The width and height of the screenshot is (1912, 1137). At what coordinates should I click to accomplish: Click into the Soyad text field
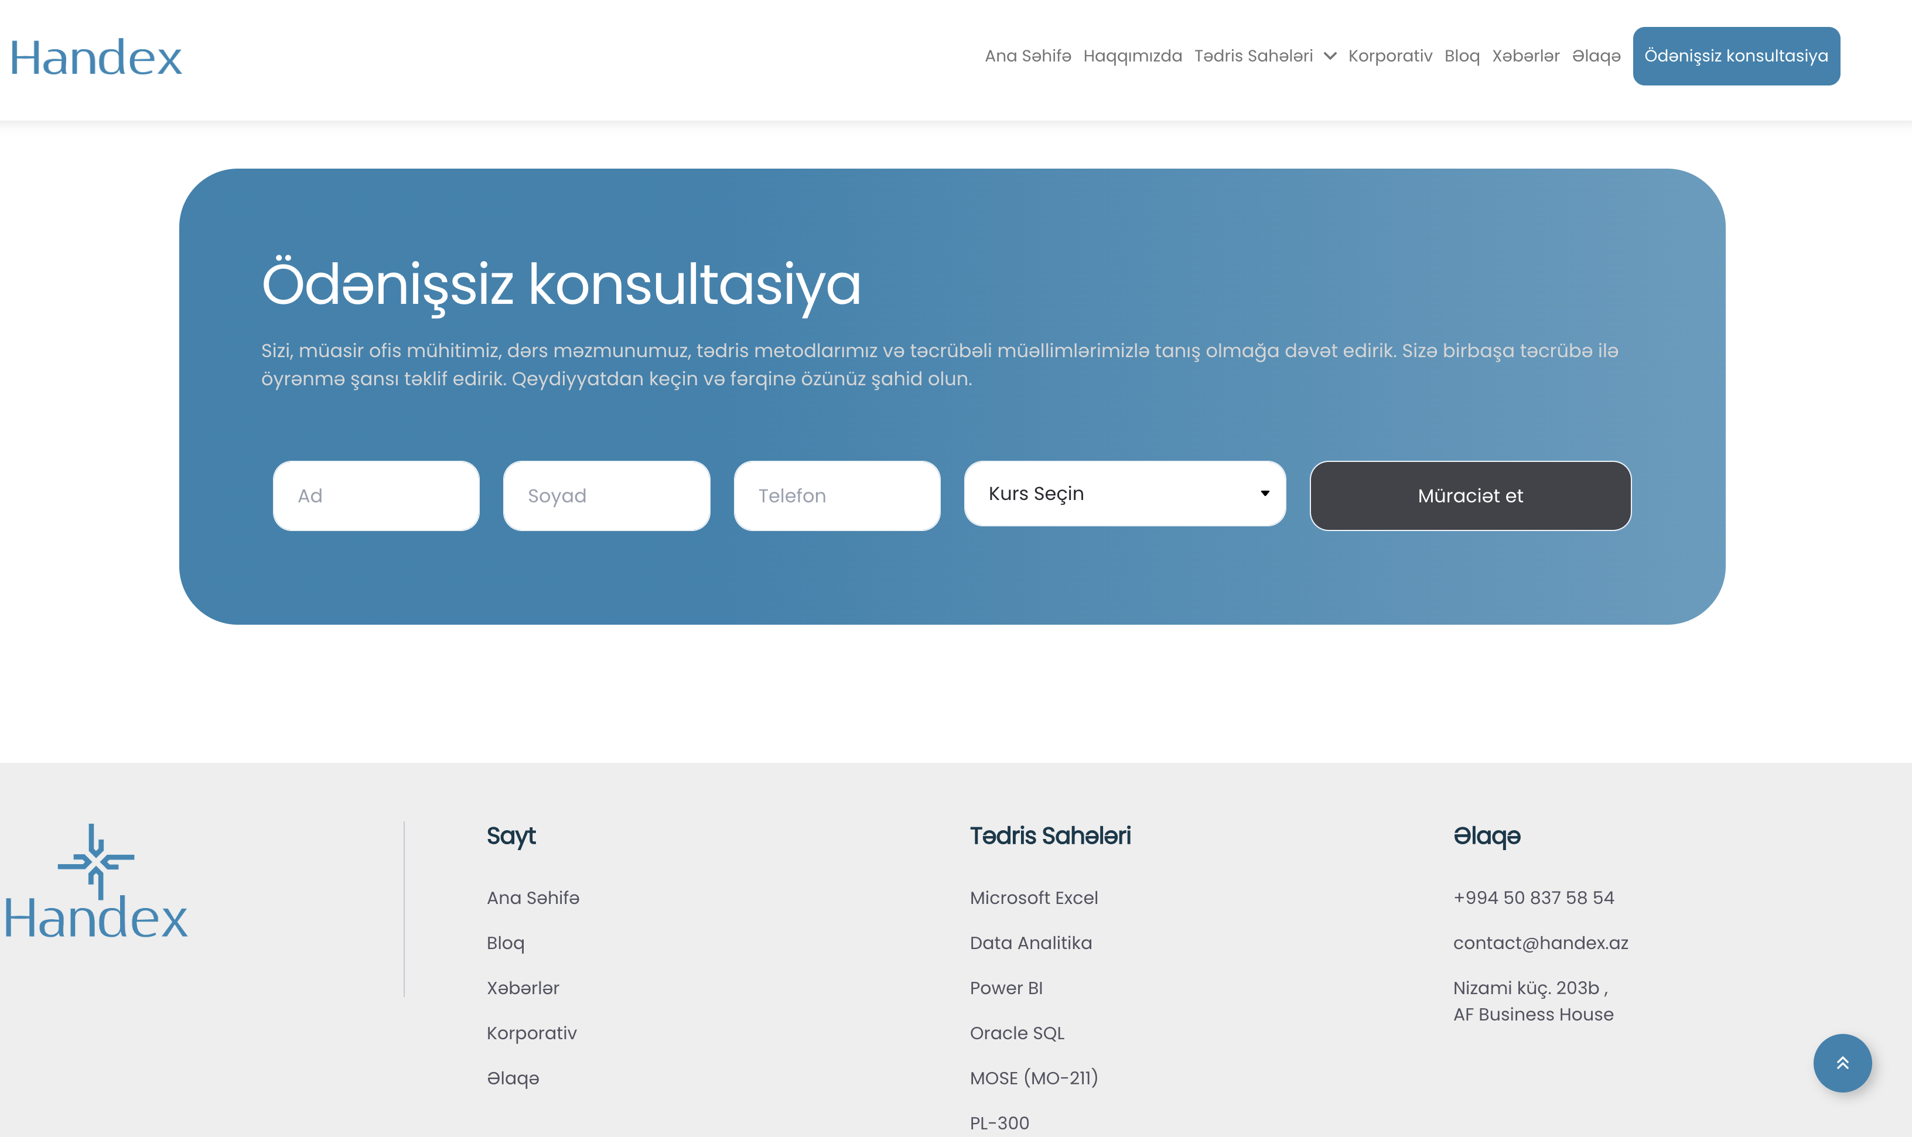tap(606, 496)
